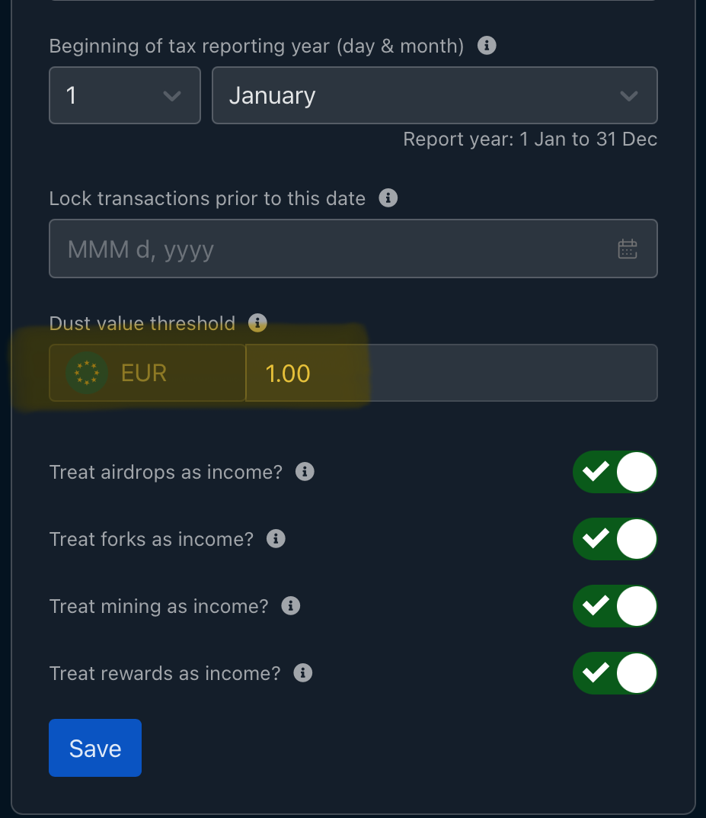Open the January month dropdown
This screenshot has width=706, height=818.
[x=435, y=95]
